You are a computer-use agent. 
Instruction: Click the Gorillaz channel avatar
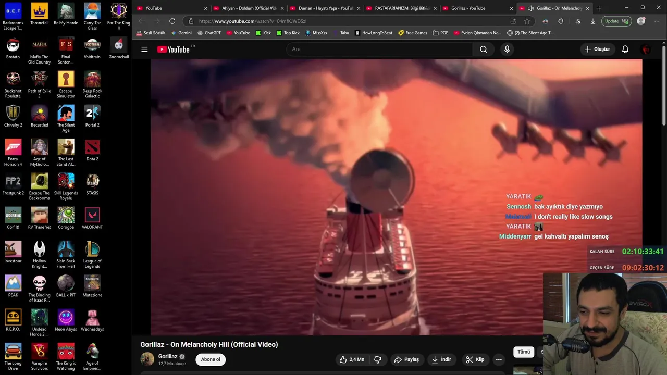click(147, 359)
